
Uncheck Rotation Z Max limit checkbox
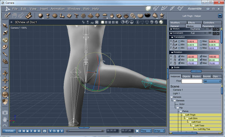coord(201,63)
